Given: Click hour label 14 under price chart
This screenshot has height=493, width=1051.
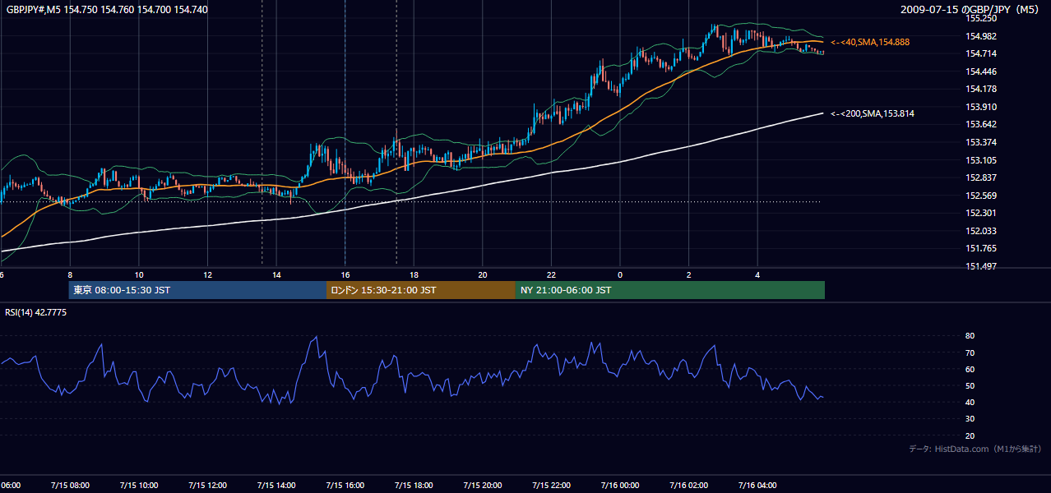Looking at the screenshot, I should pos(276,274).
